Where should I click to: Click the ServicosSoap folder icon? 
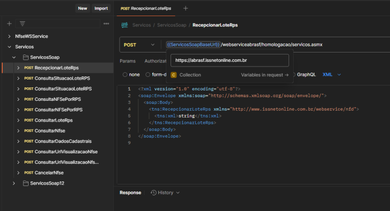coord(25,57)
